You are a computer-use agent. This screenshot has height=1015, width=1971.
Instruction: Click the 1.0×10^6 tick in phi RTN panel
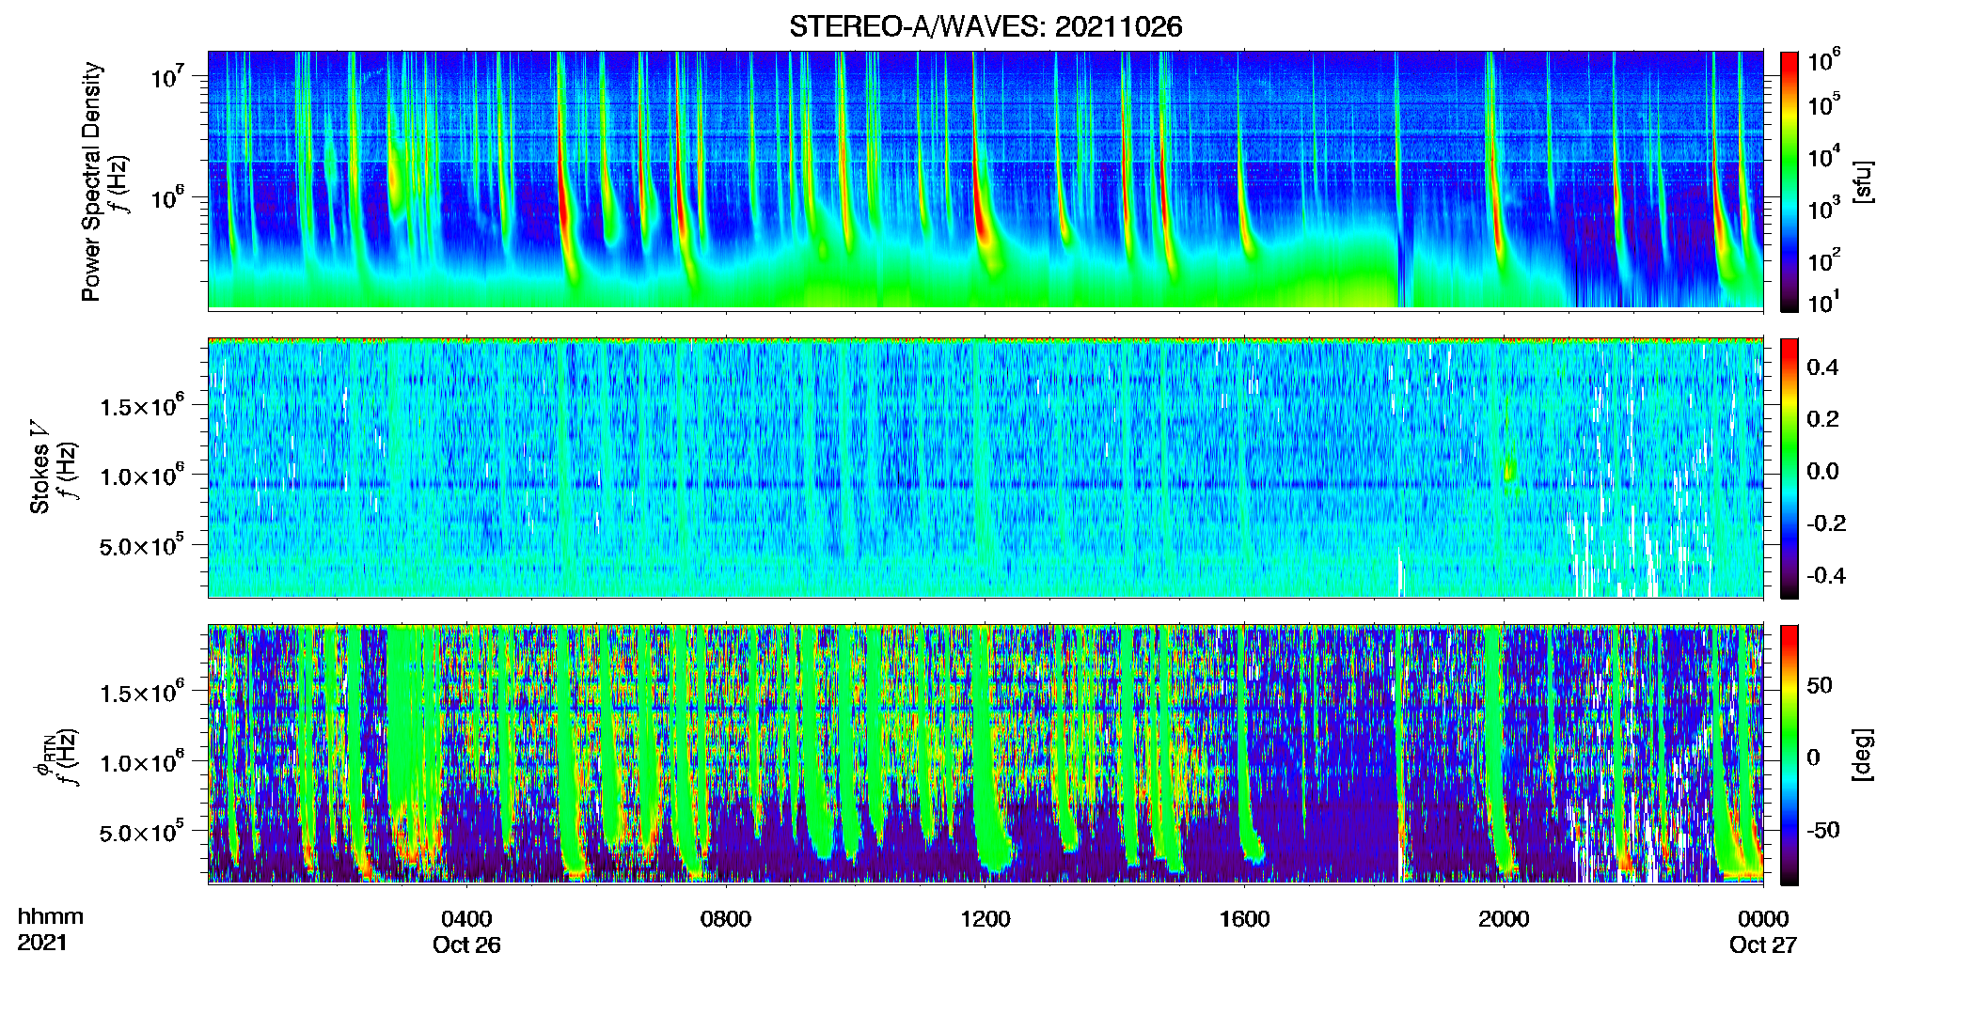click(x=141, y=762)
